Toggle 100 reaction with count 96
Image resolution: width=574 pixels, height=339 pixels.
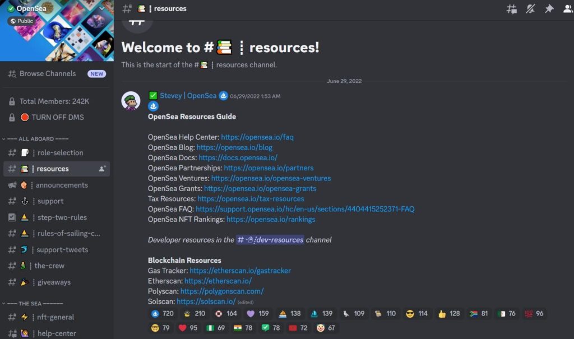coord(534,314)
